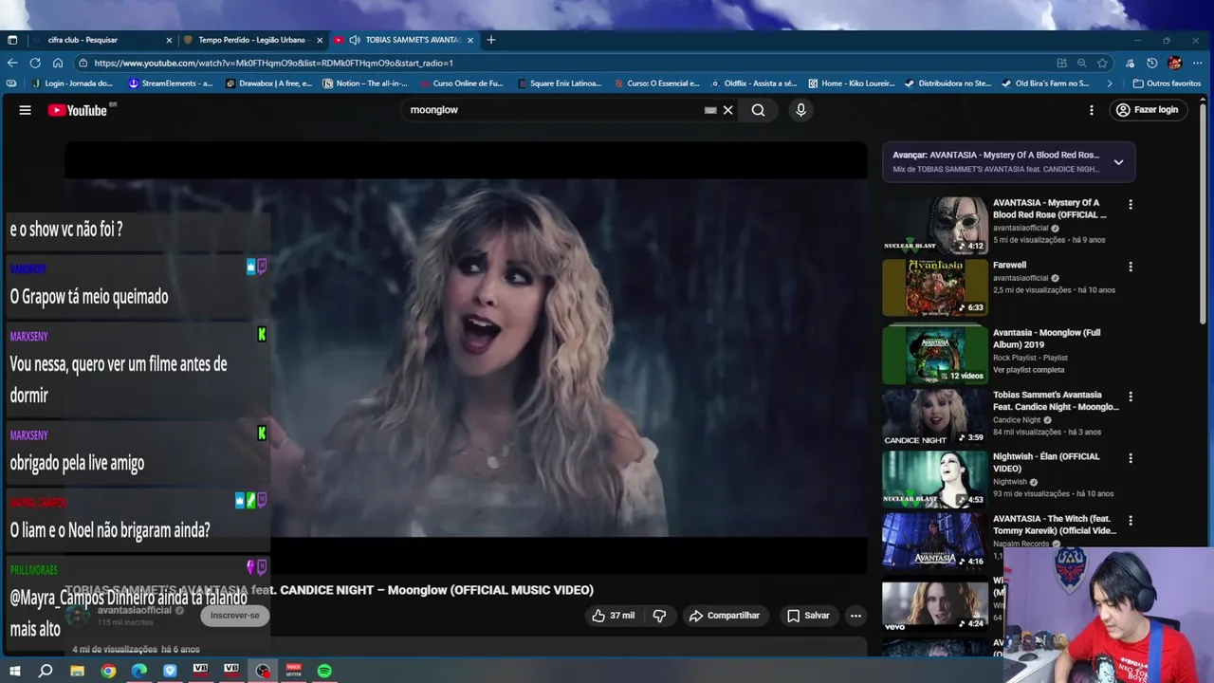
Task: Open Mystery Of A Blood Red Rose thumbnail
Action: click(x=935, y=225)
